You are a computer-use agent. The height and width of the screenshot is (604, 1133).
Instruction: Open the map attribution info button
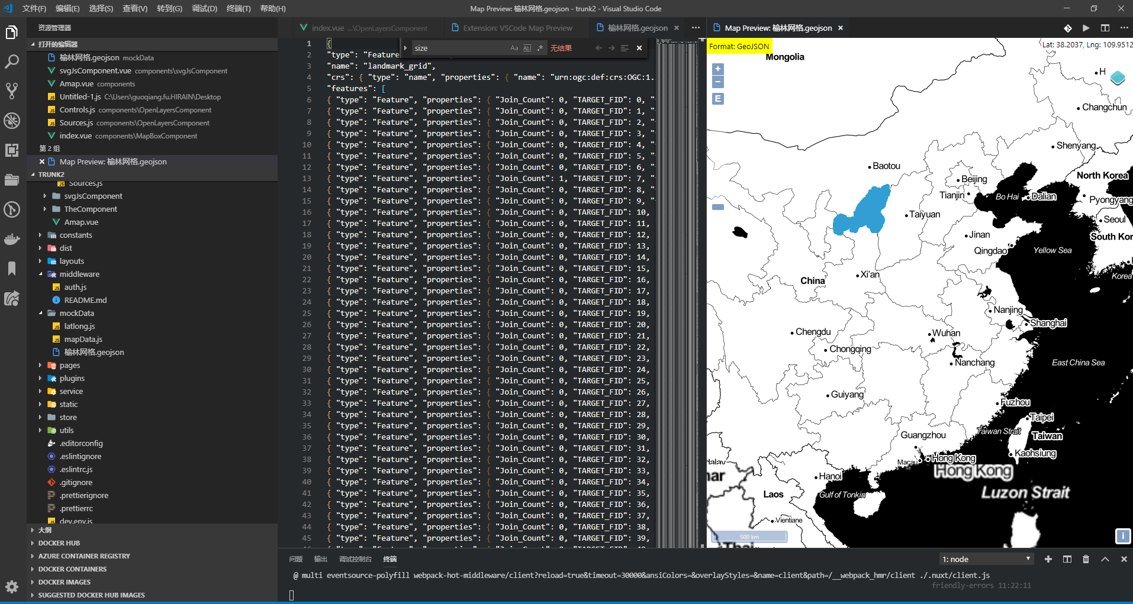(x=1122, y=536)
